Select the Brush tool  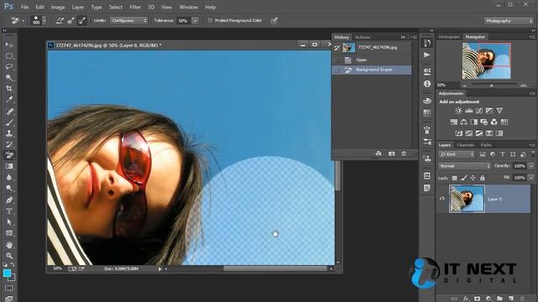(9, 122)
